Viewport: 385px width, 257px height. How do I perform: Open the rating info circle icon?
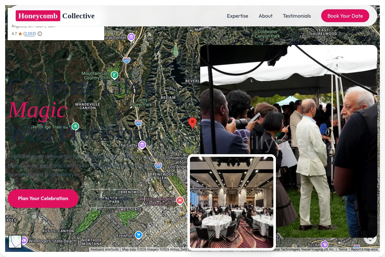click(x=40, y=34)
